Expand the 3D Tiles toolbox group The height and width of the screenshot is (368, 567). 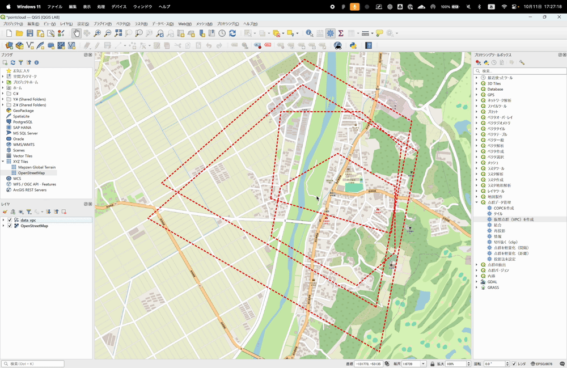477,83
